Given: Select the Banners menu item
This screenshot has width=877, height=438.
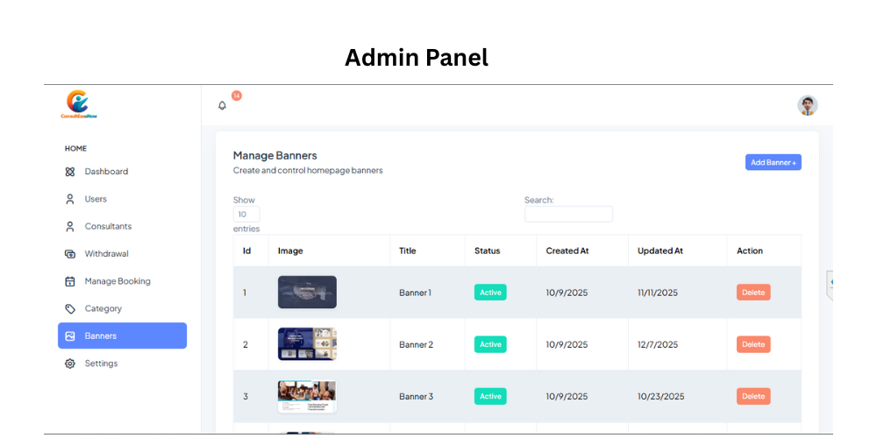Looking at the screenshot, I should tap(123, 336).
